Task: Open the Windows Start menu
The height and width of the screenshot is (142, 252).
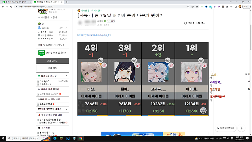Action: click(3, 138)
